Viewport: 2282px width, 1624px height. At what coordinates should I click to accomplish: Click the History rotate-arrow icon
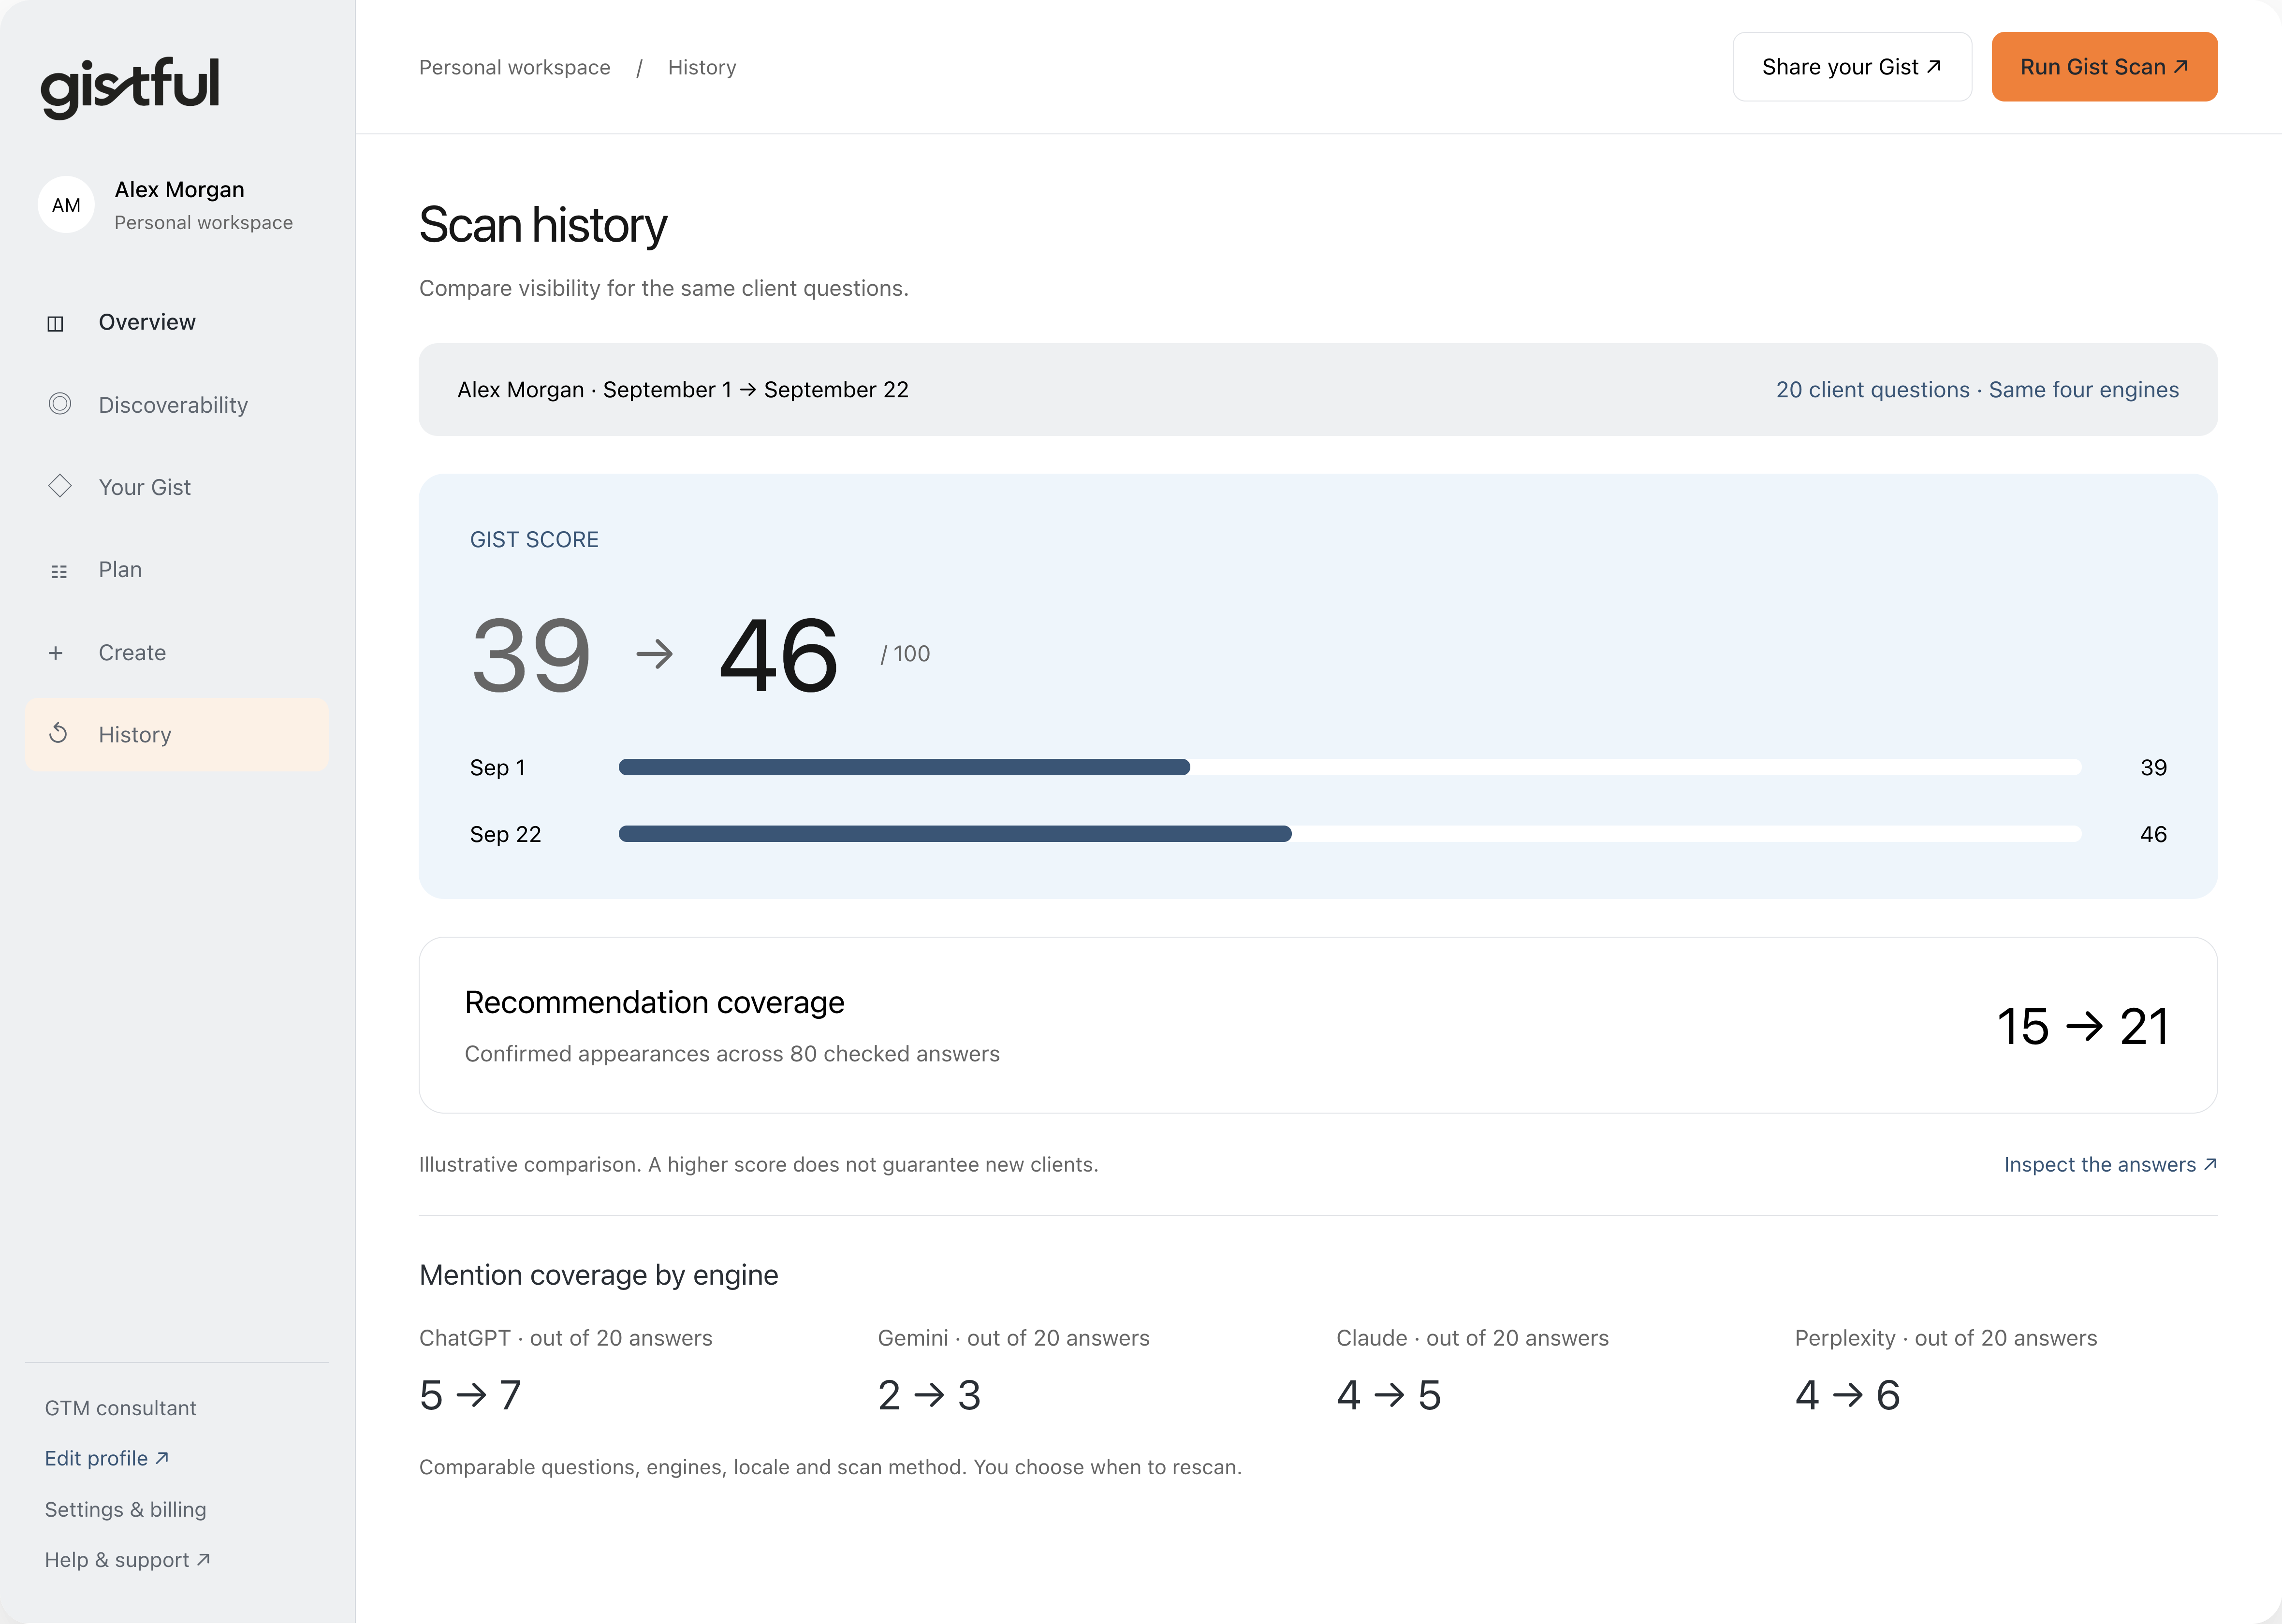point(58,734)
